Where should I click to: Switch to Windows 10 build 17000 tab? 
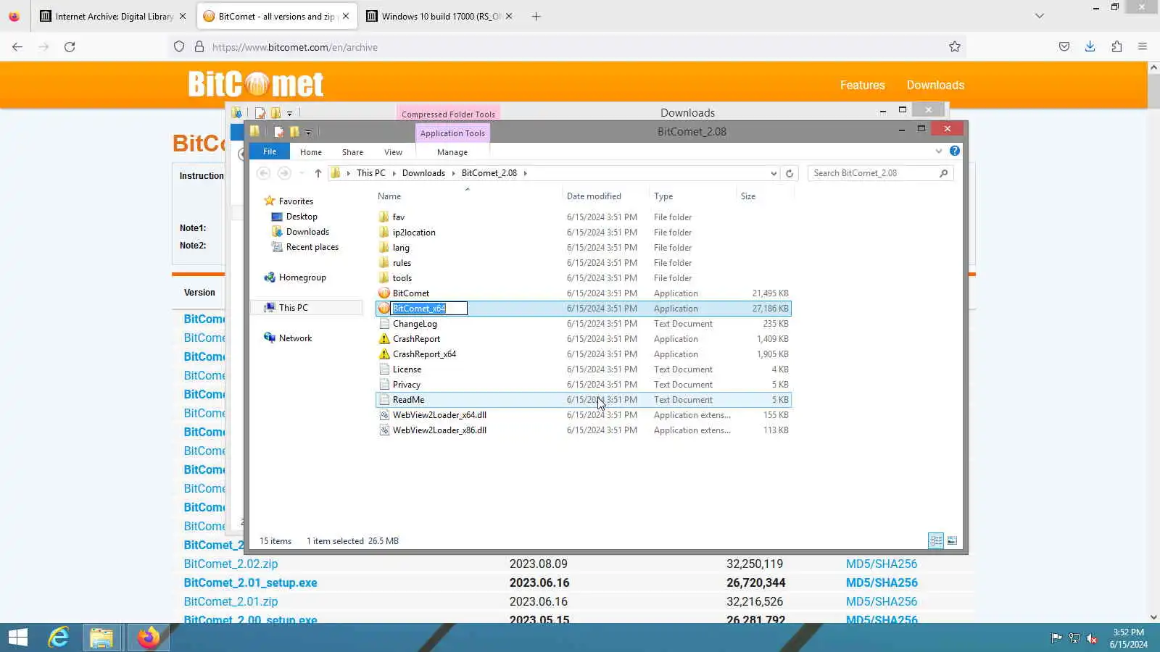[x=441, y=16]
